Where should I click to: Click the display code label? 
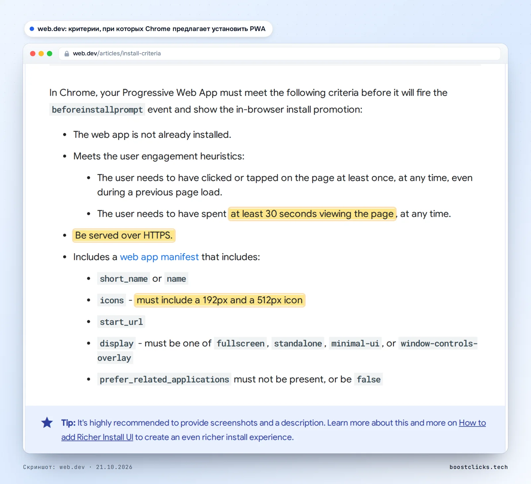click(116, 343)
